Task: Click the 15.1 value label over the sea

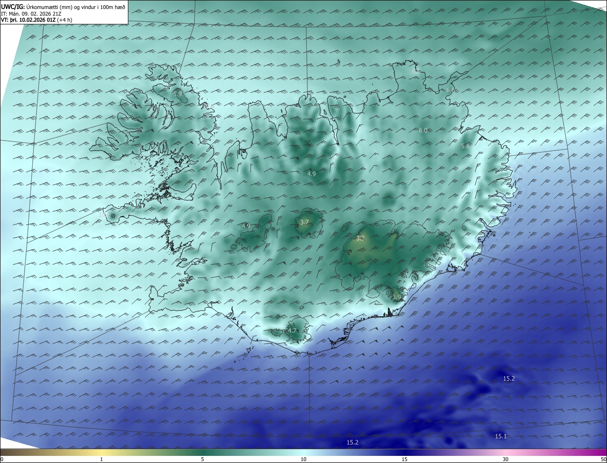Action: pyautogui.click(x=501, y=436)
